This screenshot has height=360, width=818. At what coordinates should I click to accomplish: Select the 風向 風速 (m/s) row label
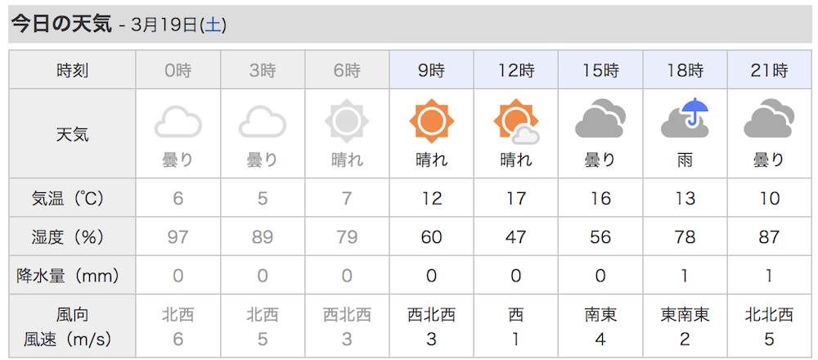click(73, 327)
